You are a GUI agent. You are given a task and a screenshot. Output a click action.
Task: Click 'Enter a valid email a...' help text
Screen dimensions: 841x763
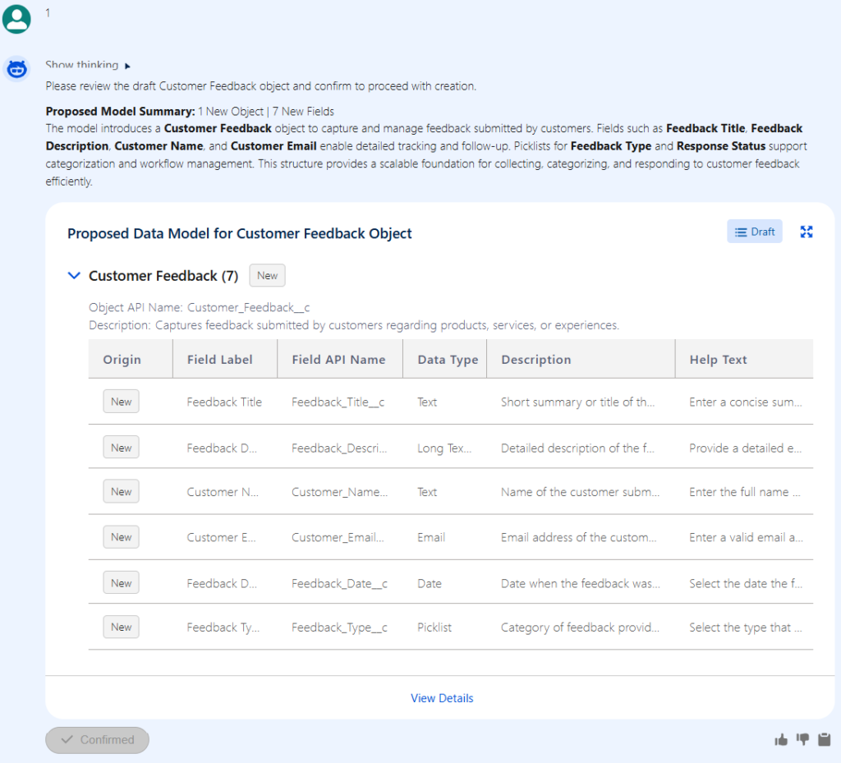(x=746, y=537)
